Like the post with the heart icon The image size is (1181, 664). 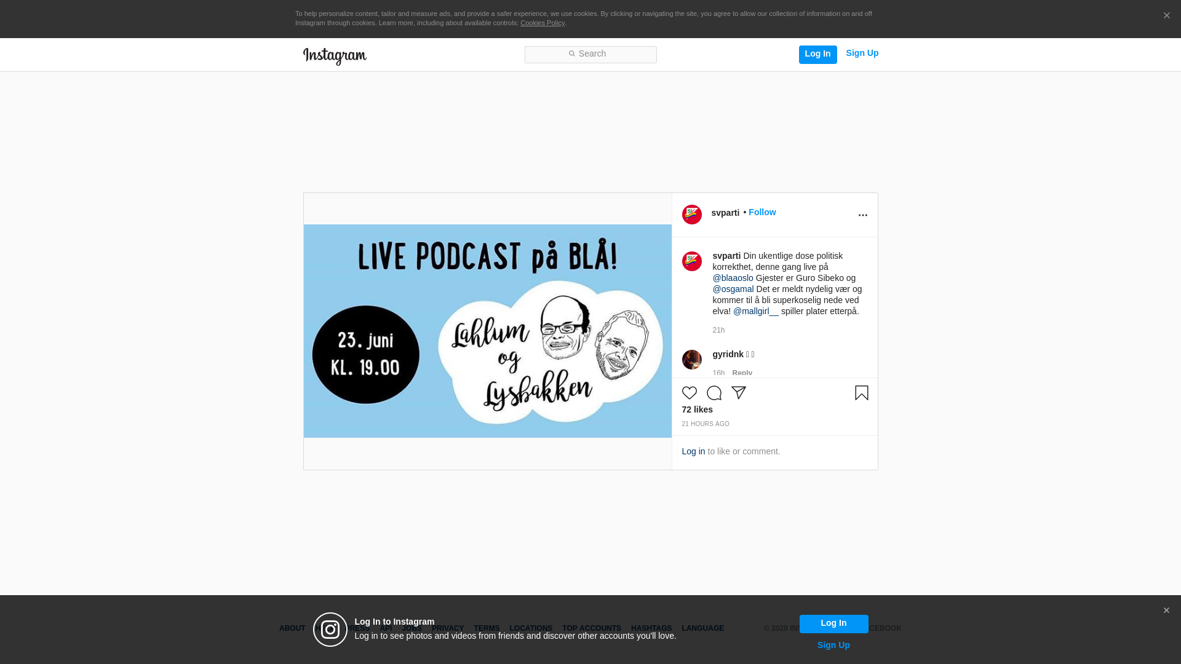point(689,393)
